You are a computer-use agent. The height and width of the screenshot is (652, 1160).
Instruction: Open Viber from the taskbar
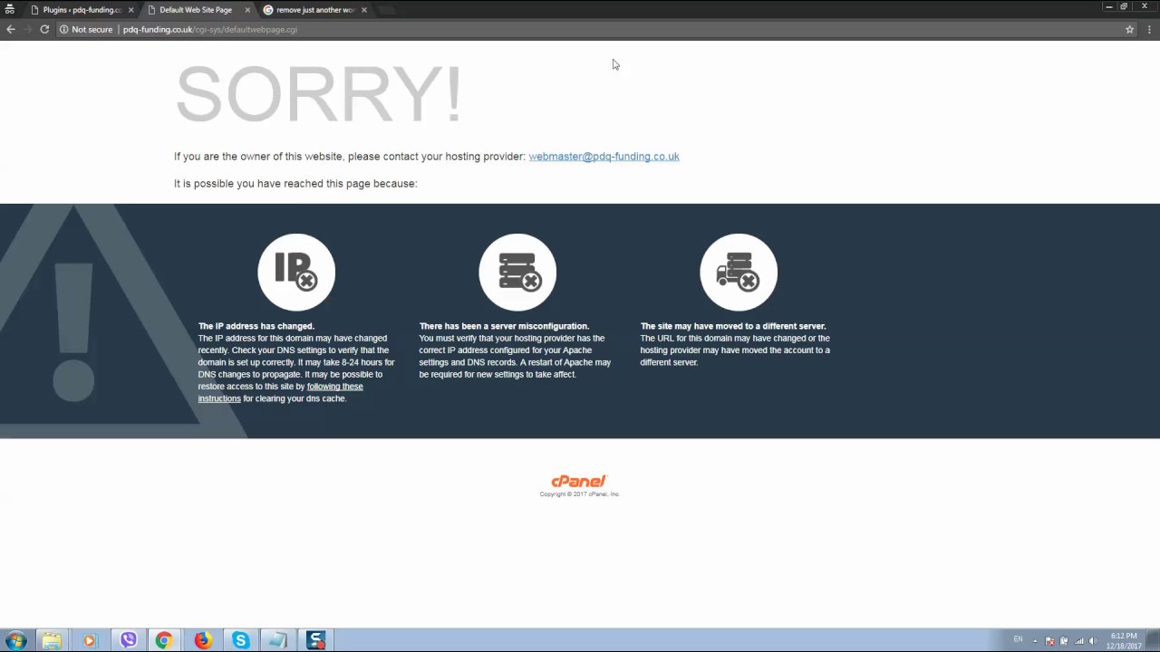[128, 640]
